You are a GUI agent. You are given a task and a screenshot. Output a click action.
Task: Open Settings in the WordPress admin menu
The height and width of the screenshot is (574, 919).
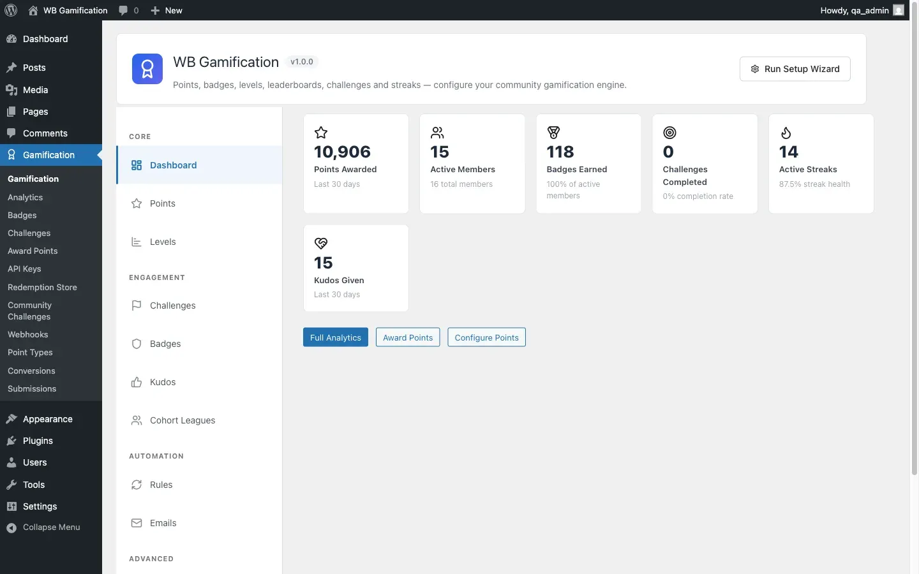51,506
